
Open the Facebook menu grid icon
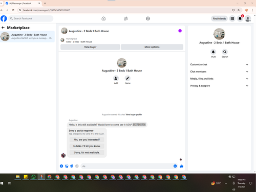tap(232, 18)
